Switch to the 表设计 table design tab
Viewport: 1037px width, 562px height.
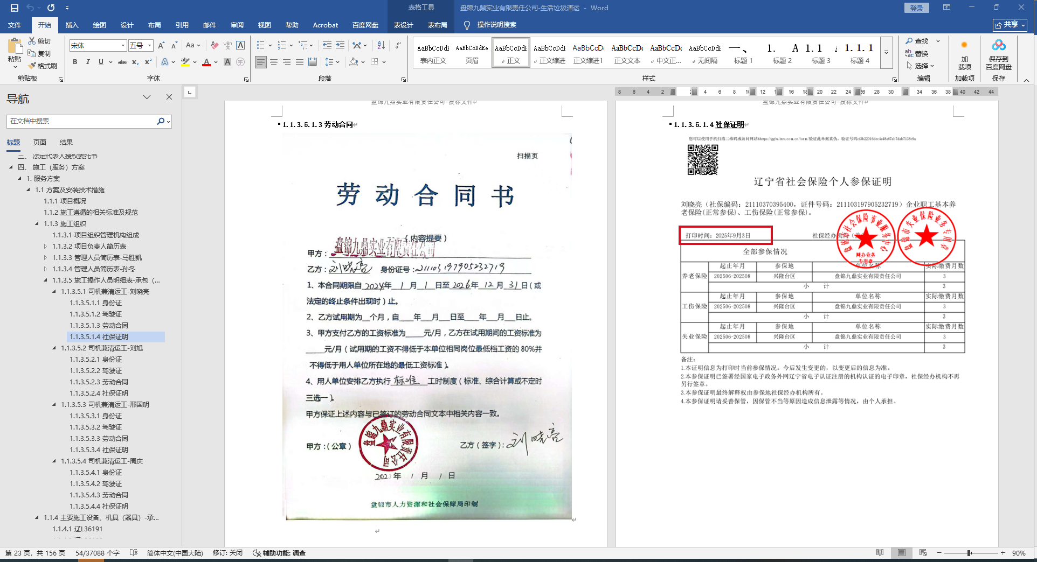click(x=403, y=25)
